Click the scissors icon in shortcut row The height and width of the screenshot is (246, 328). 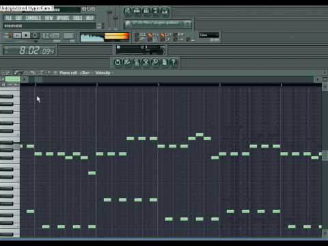click(146, 62)
